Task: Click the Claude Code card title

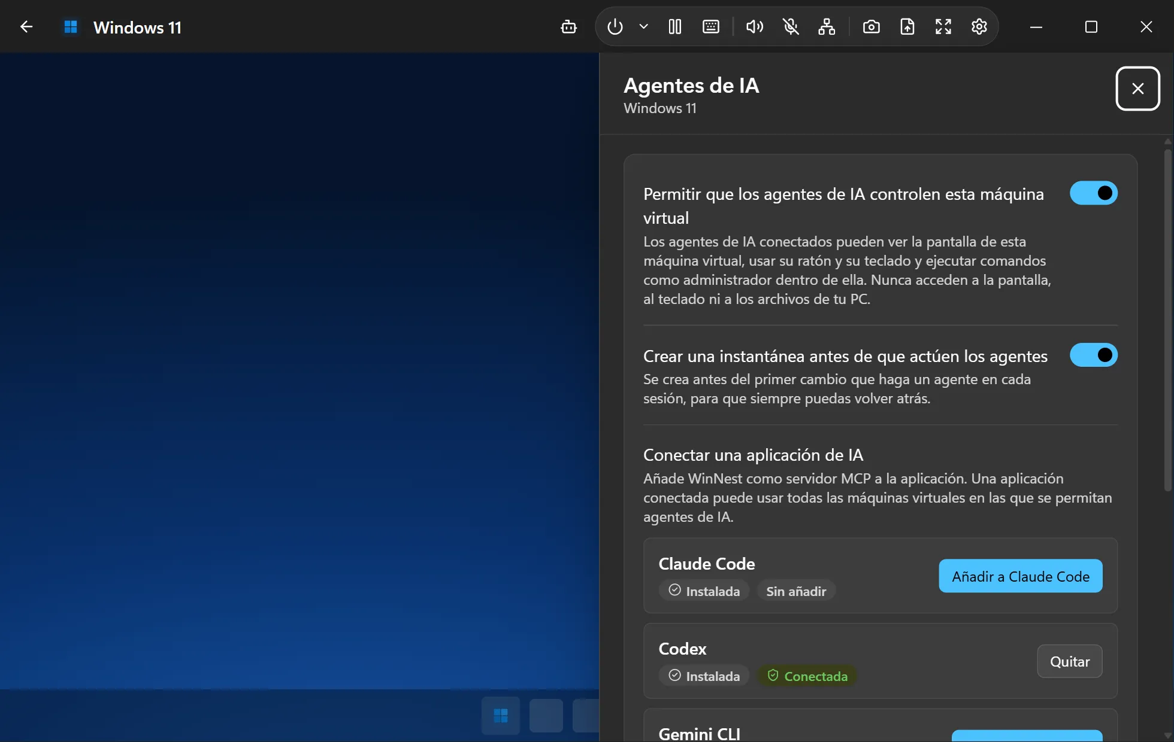Action: 707,564
